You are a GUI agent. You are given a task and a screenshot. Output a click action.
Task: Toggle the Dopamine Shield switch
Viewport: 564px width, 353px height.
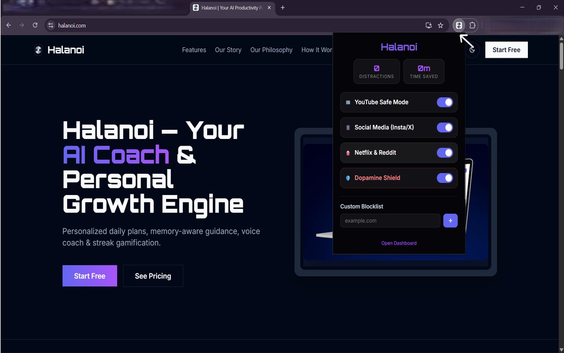445,178
